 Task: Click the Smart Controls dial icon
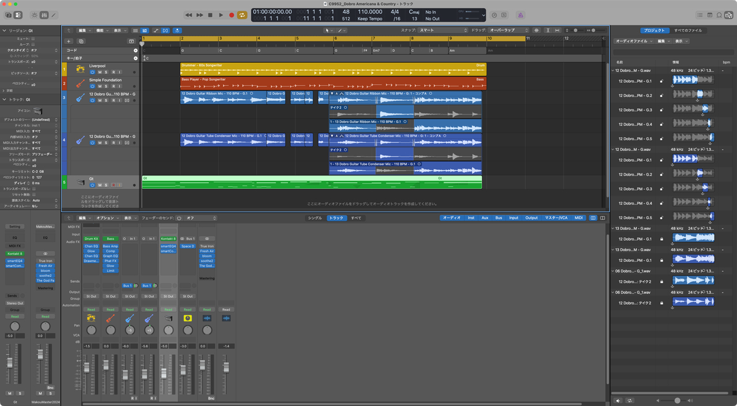pyautogui.click(x=34, y=15)
